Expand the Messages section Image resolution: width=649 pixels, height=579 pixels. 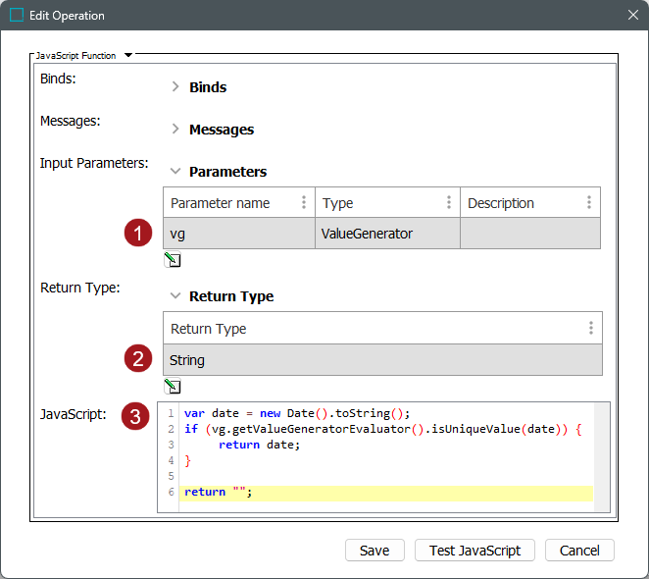175,130
